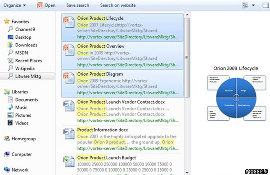
Task: Click the Channel 9 search icon
Action: tap(10, 29)
